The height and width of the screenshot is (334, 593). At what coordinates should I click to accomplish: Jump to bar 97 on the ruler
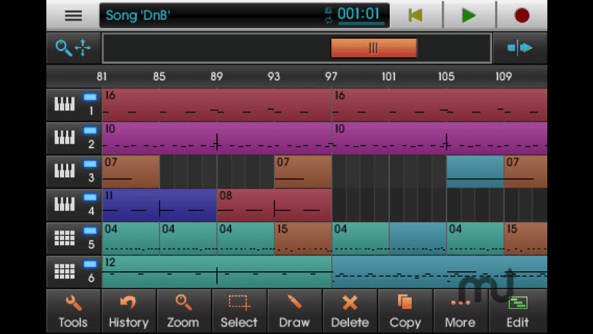(331, 77)
